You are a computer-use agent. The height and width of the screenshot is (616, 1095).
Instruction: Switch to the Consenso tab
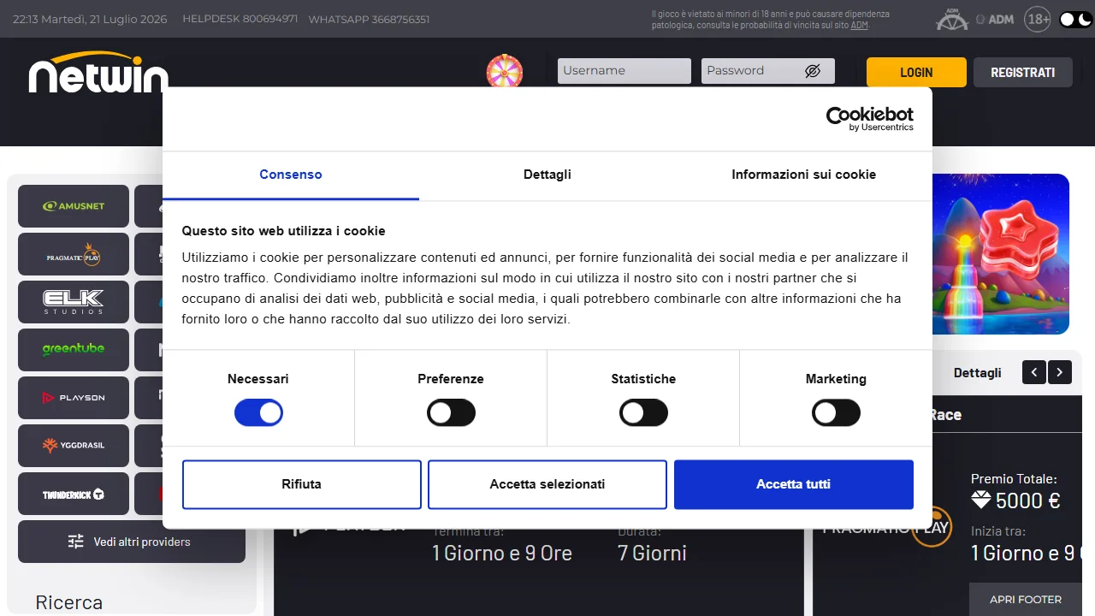tap(291, 175)
